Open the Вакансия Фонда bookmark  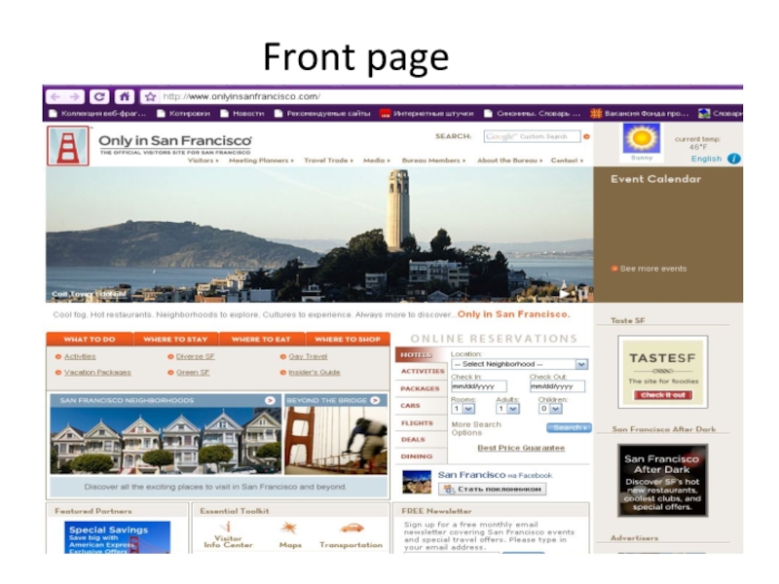(x=640, y=114)
